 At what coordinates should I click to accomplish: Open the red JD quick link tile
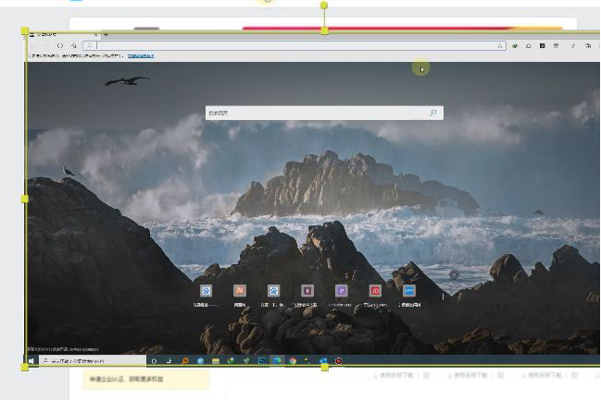tap(375, 291)
